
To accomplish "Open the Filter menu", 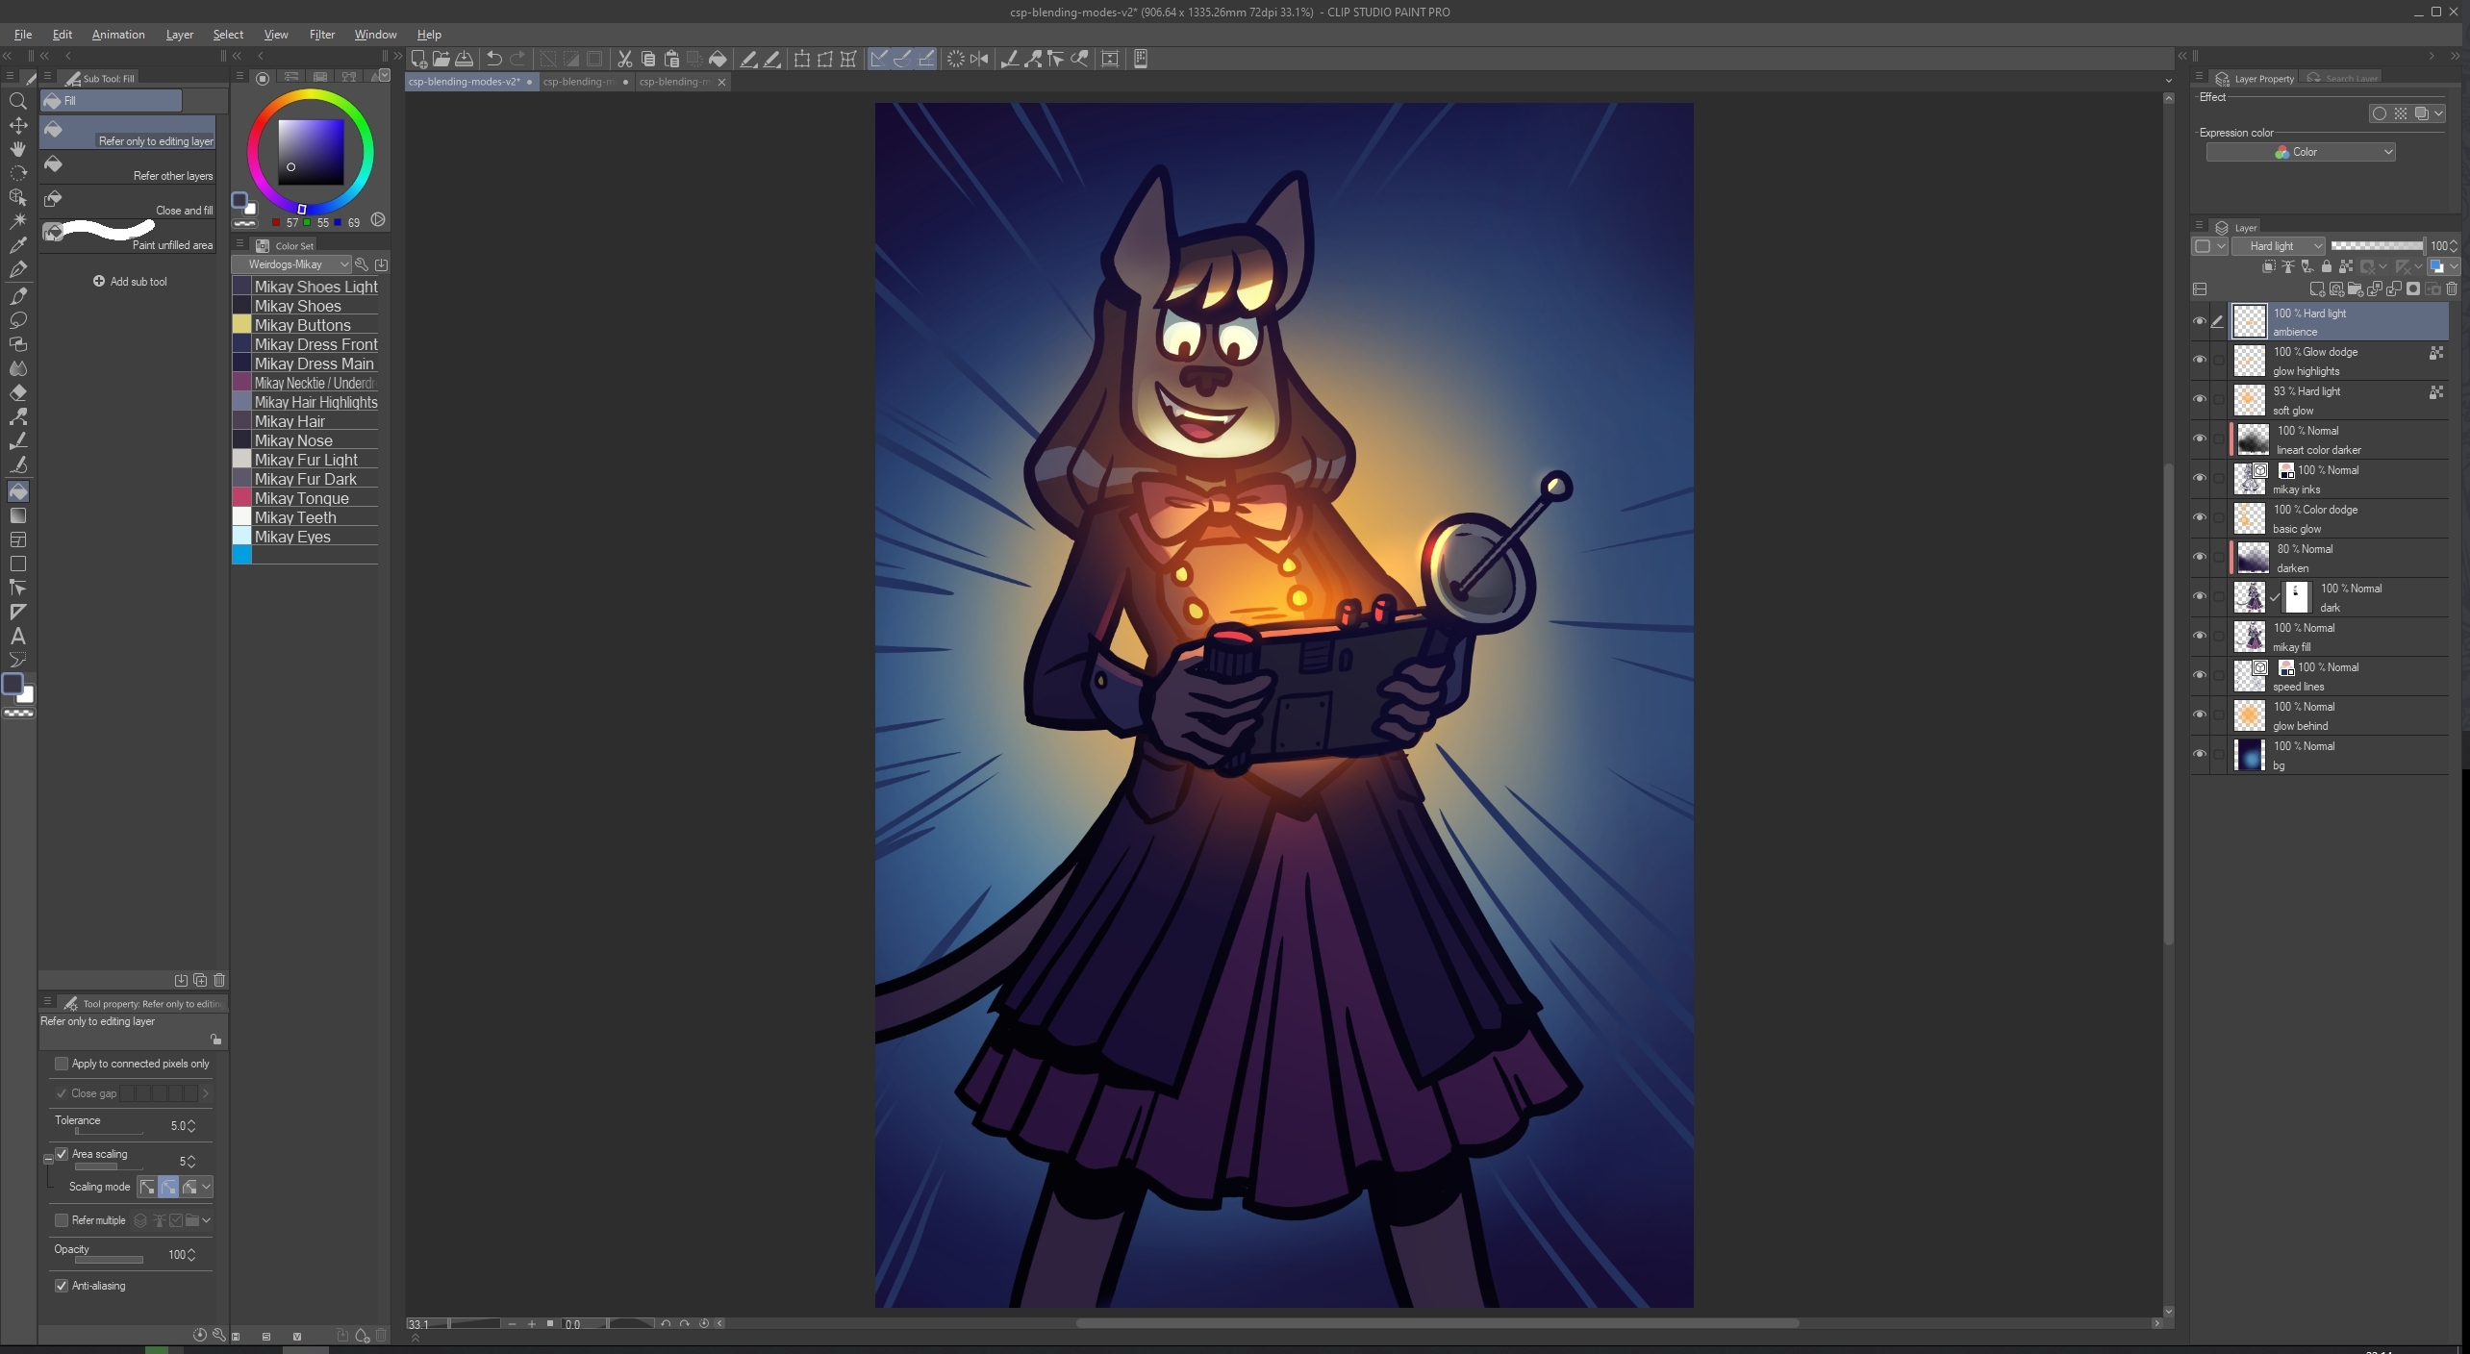I will coord(321,35).
